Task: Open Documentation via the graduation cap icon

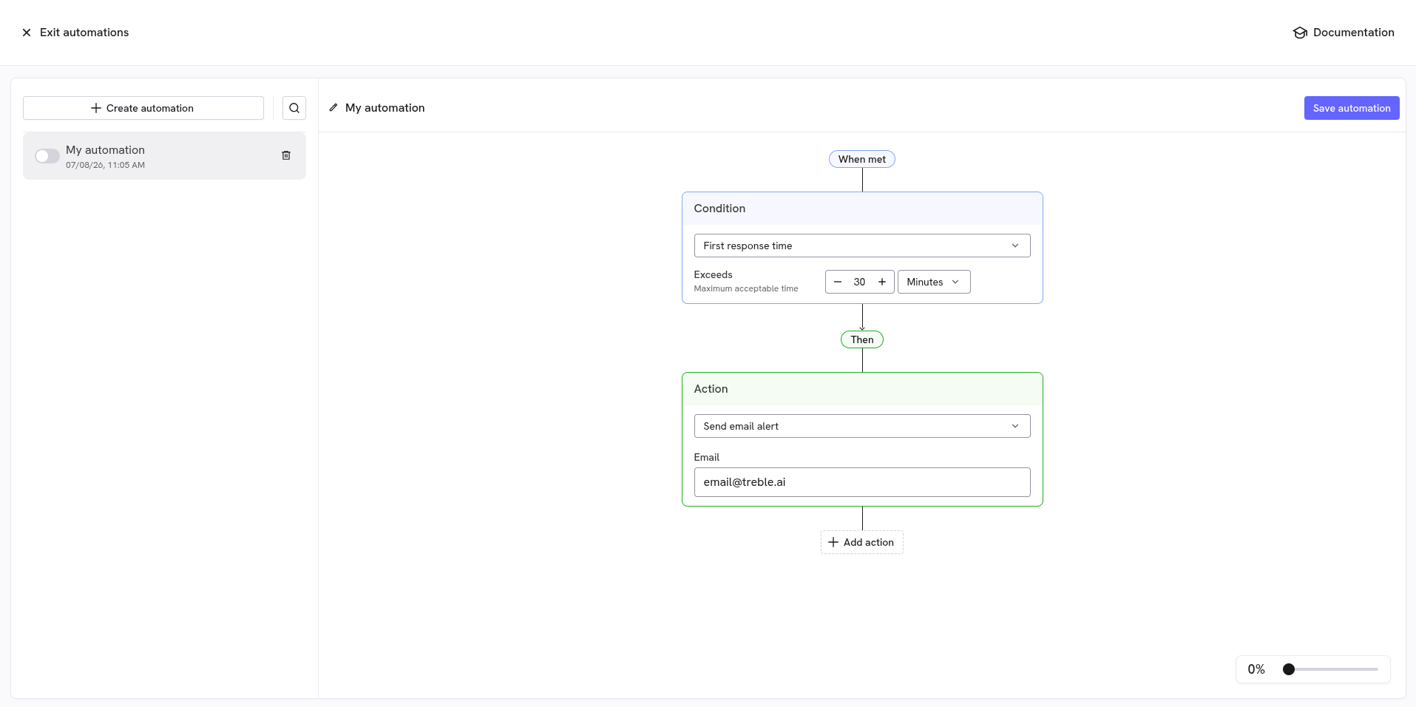Action: point(1300,33)
